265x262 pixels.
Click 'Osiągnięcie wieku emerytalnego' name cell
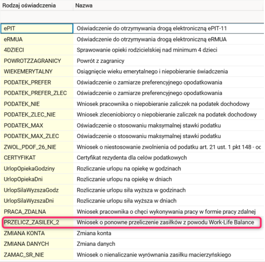tap(169, 72)
